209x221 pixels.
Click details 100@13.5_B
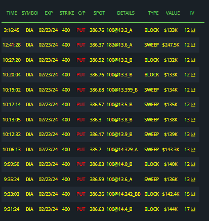tap(119, 105)
